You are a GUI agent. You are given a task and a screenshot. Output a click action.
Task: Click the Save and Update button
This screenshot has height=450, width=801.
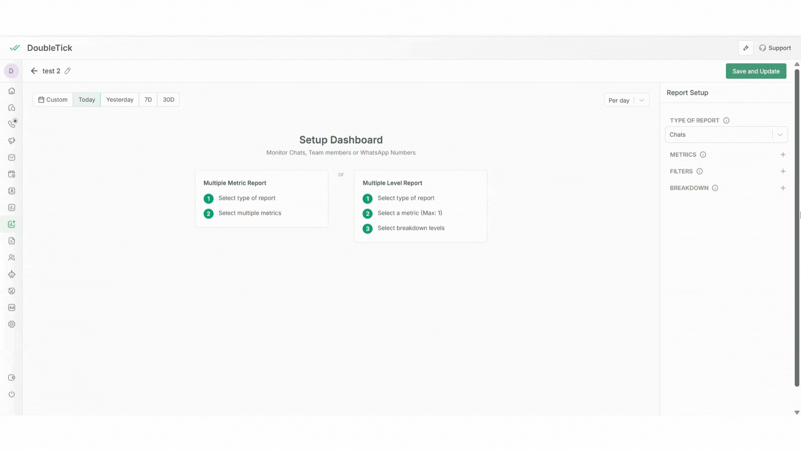756,71
